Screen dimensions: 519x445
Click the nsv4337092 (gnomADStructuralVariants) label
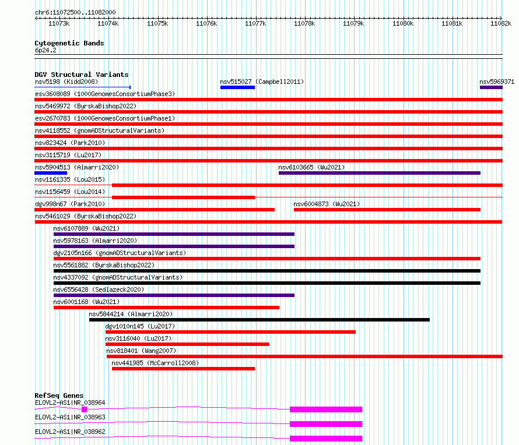(118, 277)
